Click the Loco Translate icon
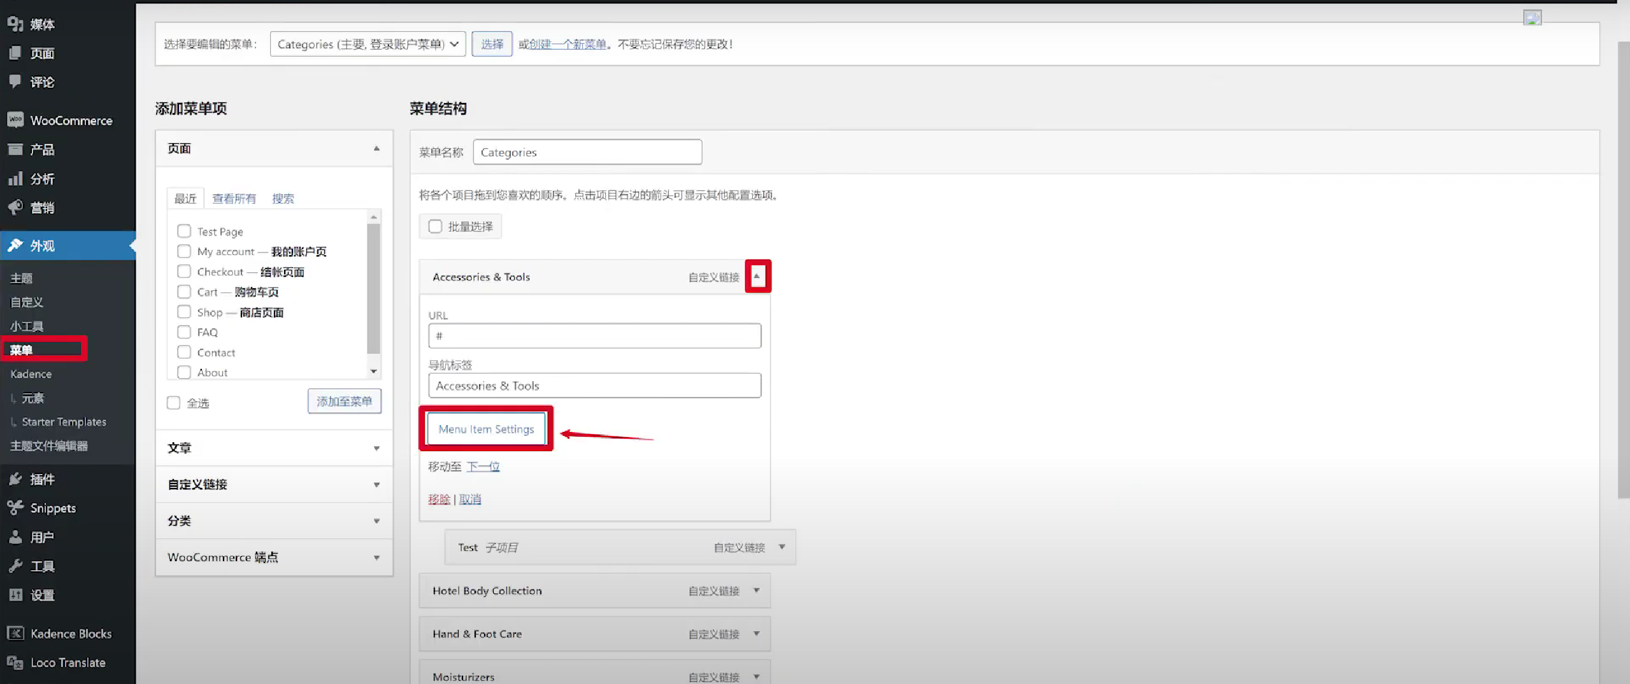1630x684 pixels. click(15, 662)
